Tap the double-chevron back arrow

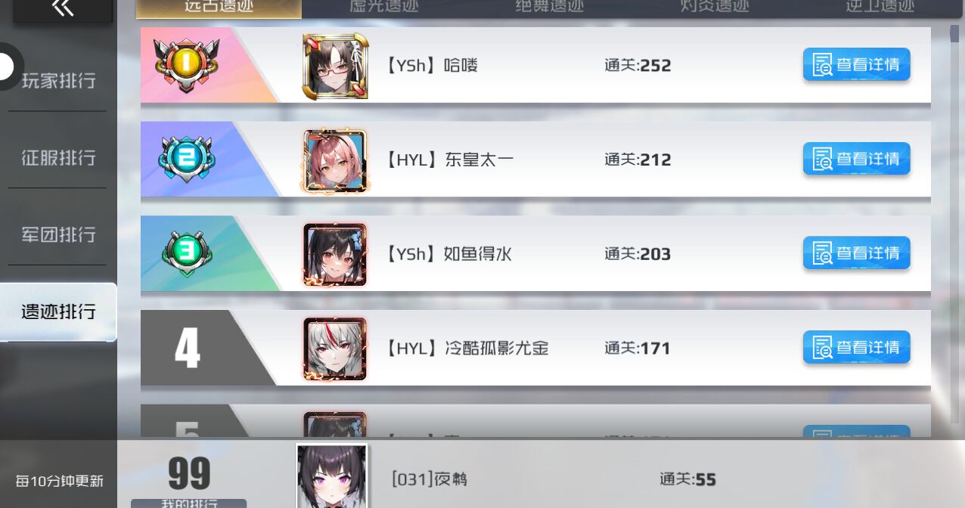click(x=63, y=8)
